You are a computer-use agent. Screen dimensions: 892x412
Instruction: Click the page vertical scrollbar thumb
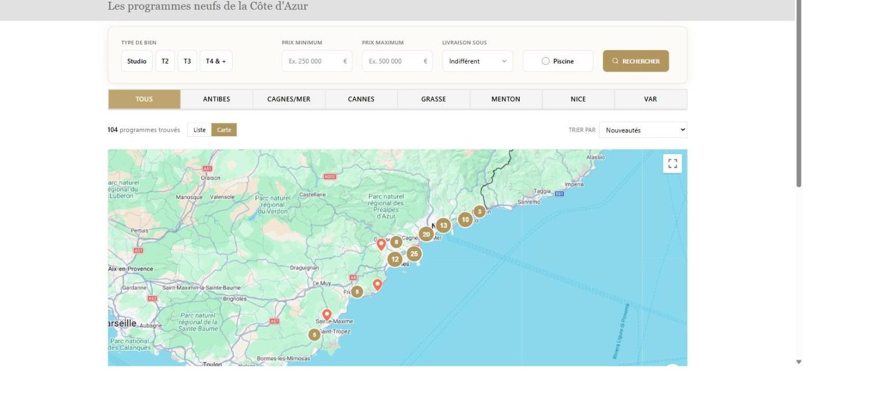point(799,92)
